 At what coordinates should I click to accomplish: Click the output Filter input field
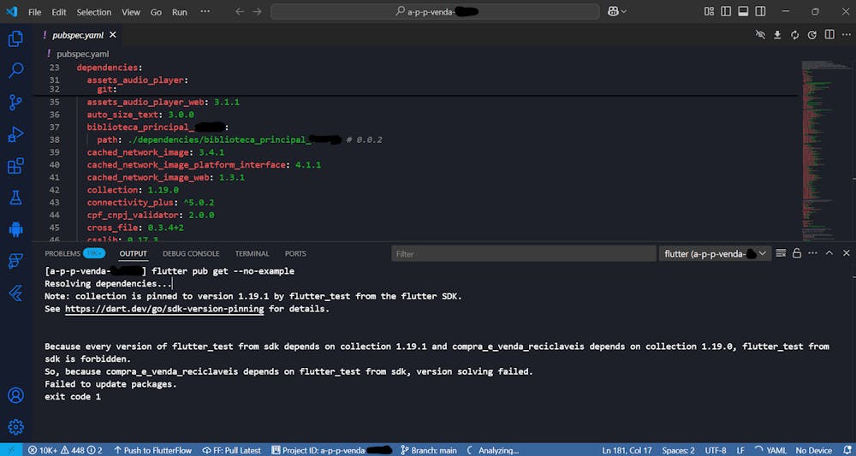pyautogui.click(x=524, y=254)
